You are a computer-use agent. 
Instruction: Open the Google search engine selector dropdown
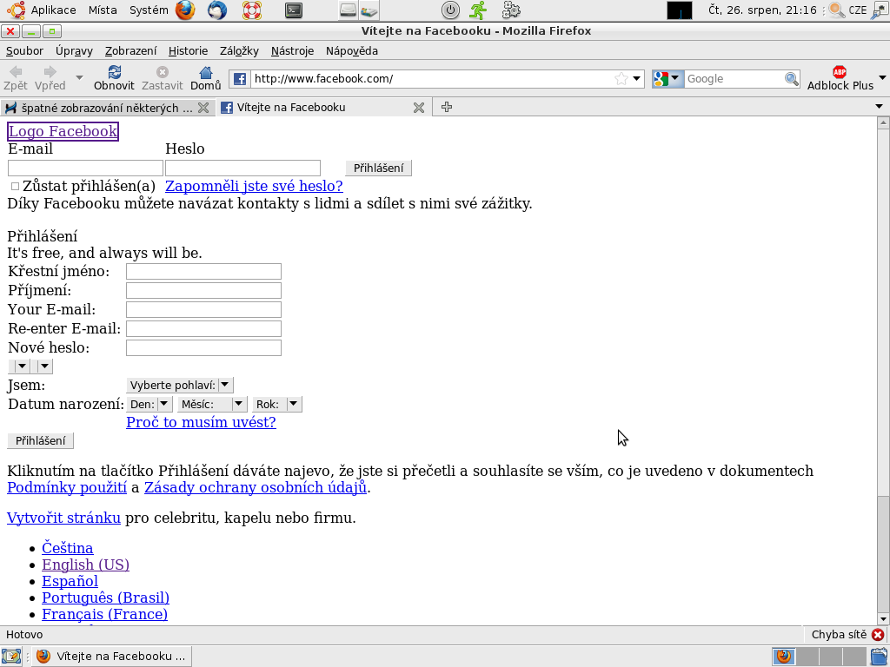(667, 79)
